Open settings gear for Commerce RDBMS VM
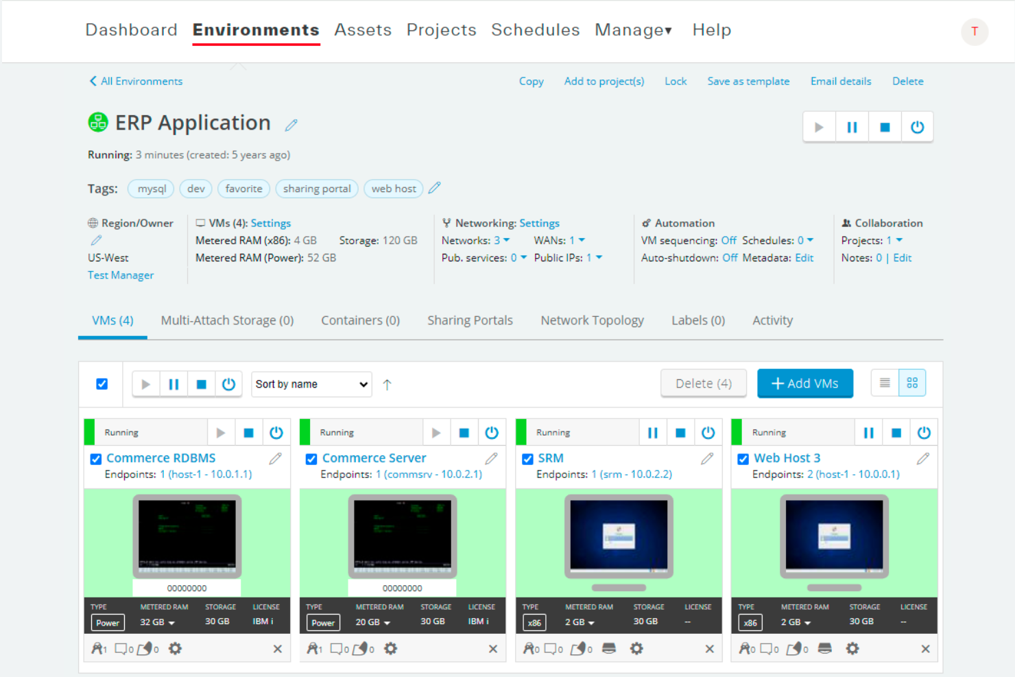 [175, 648]
